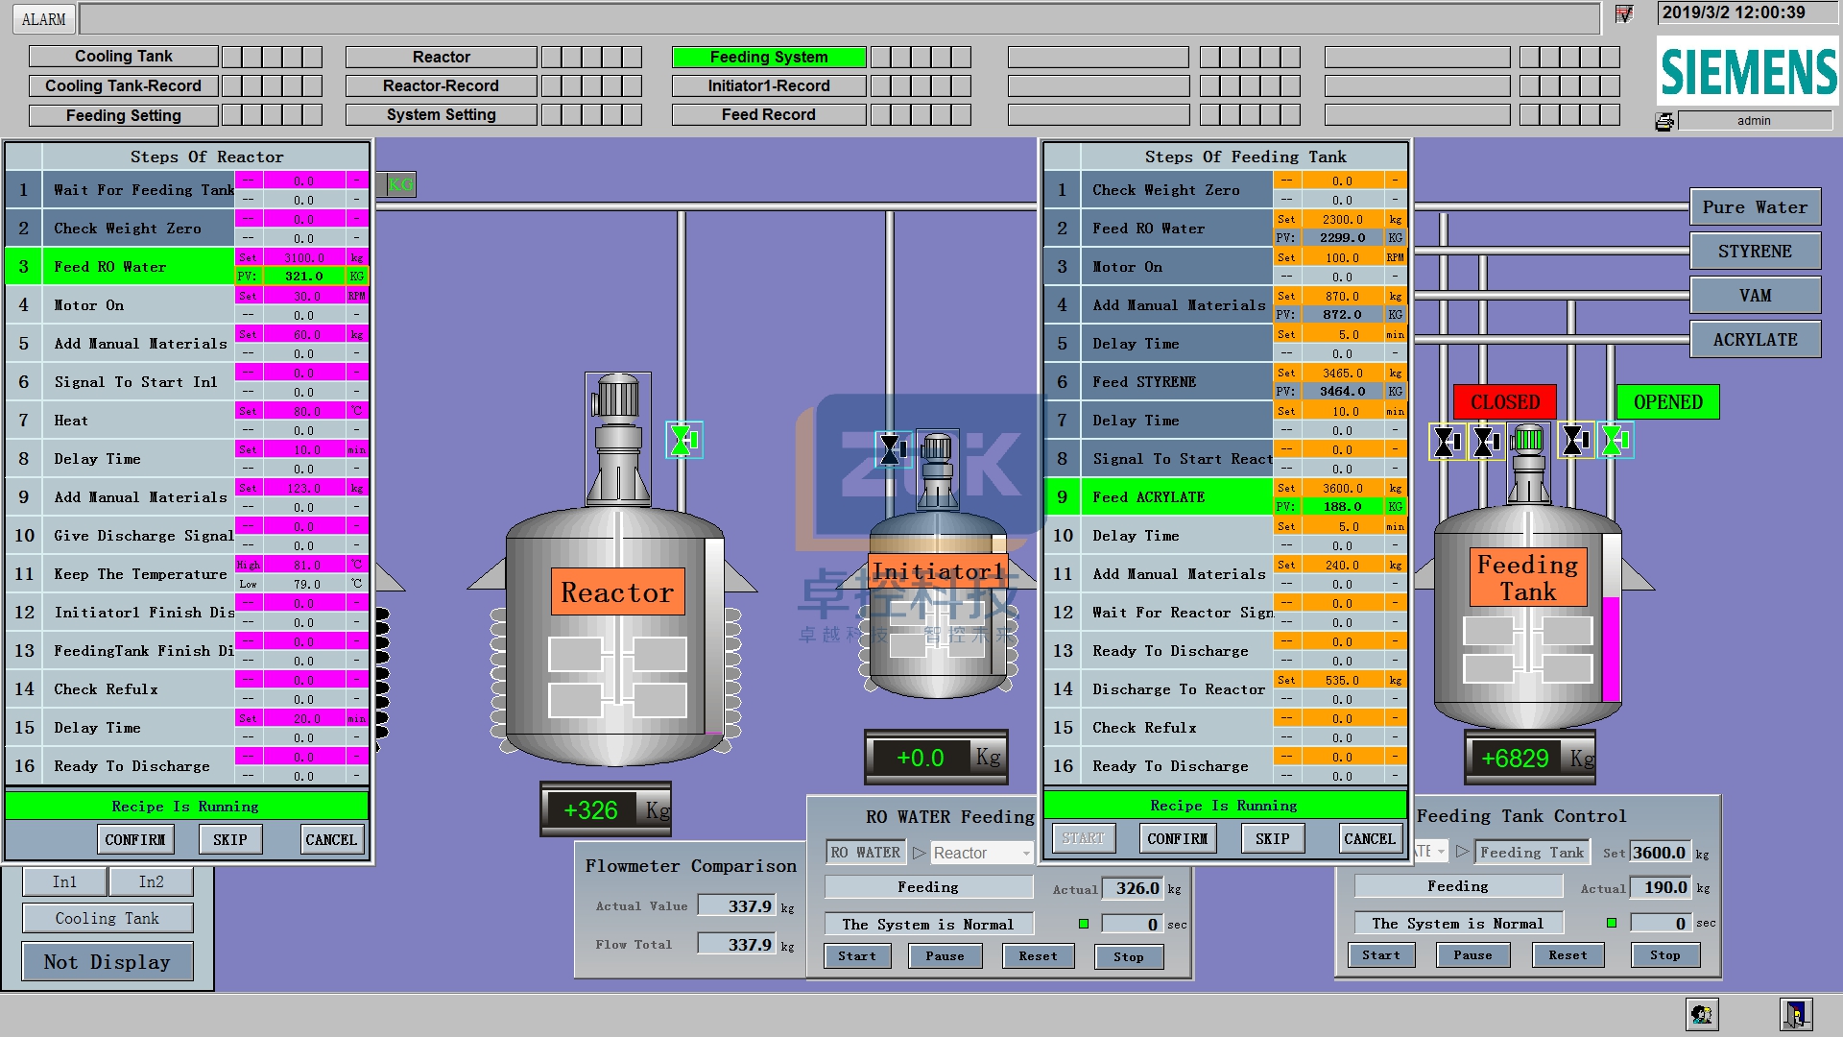The width and height of the screenshot is (1843, 1037).
Task: Click the Feeding Tank weight display +6829 Kg
Action: pyautogui.click(x=1531, y=759)
